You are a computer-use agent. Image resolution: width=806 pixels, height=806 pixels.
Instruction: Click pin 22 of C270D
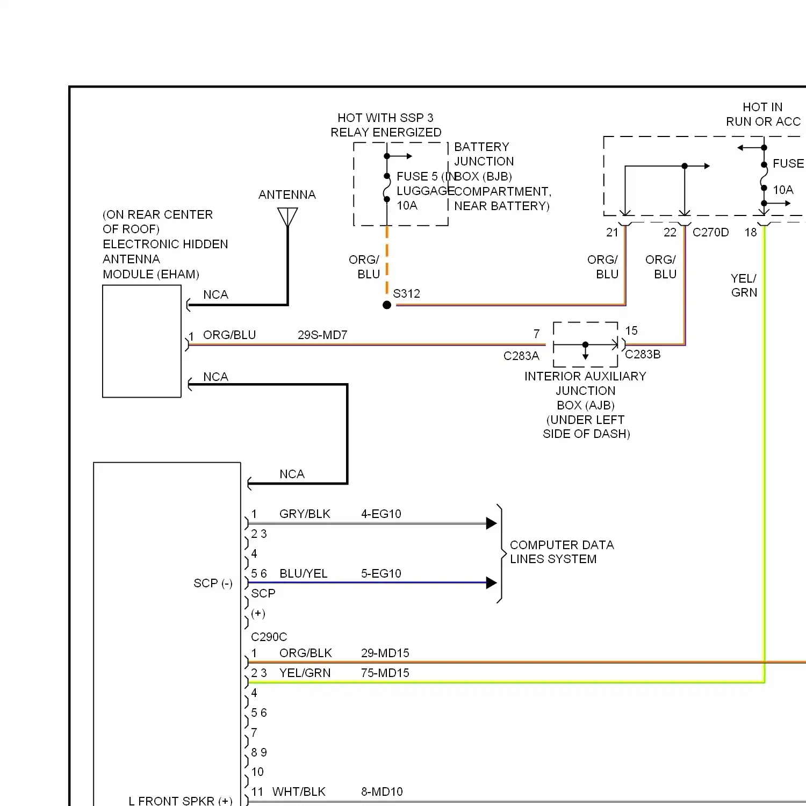coord(670,232)
